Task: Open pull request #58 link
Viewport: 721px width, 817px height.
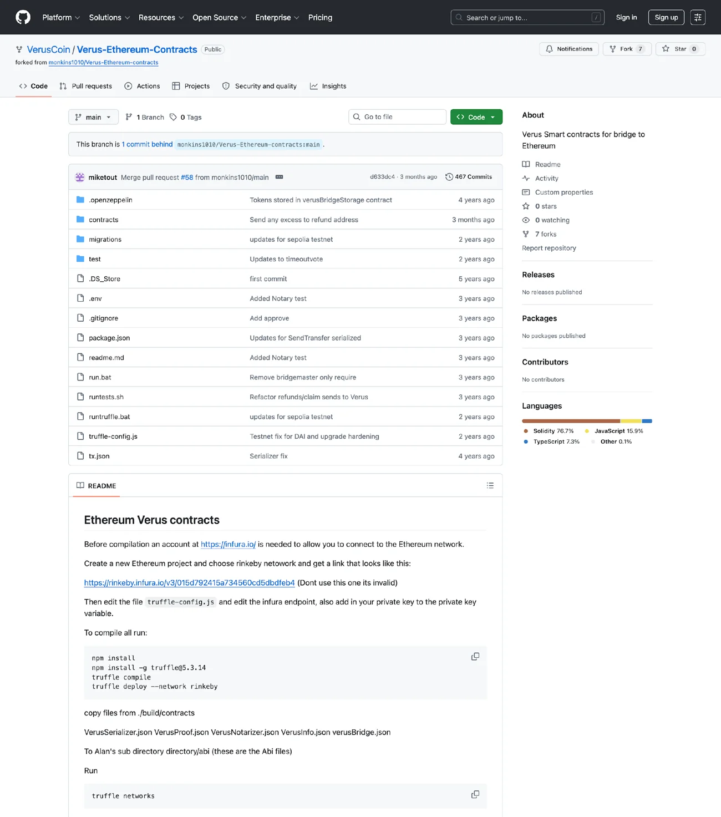Action: pos(187,177)
